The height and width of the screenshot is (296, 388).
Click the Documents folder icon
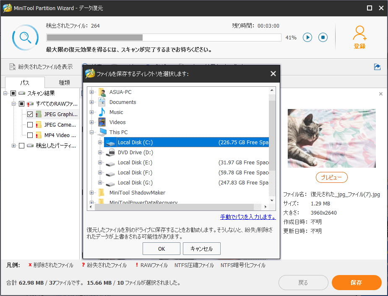(x=102, y=102)
